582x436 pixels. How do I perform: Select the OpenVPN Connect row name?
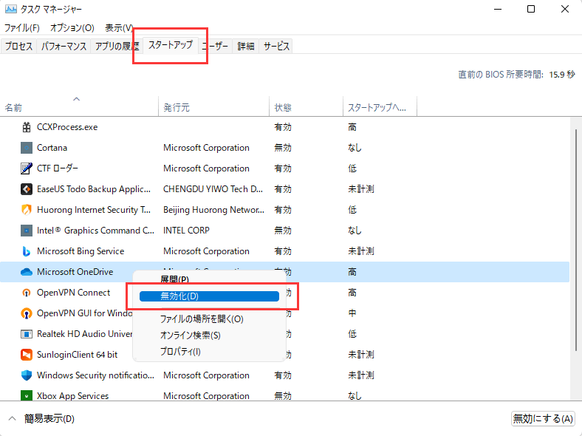pyautogui.click(x=74, y=293)
